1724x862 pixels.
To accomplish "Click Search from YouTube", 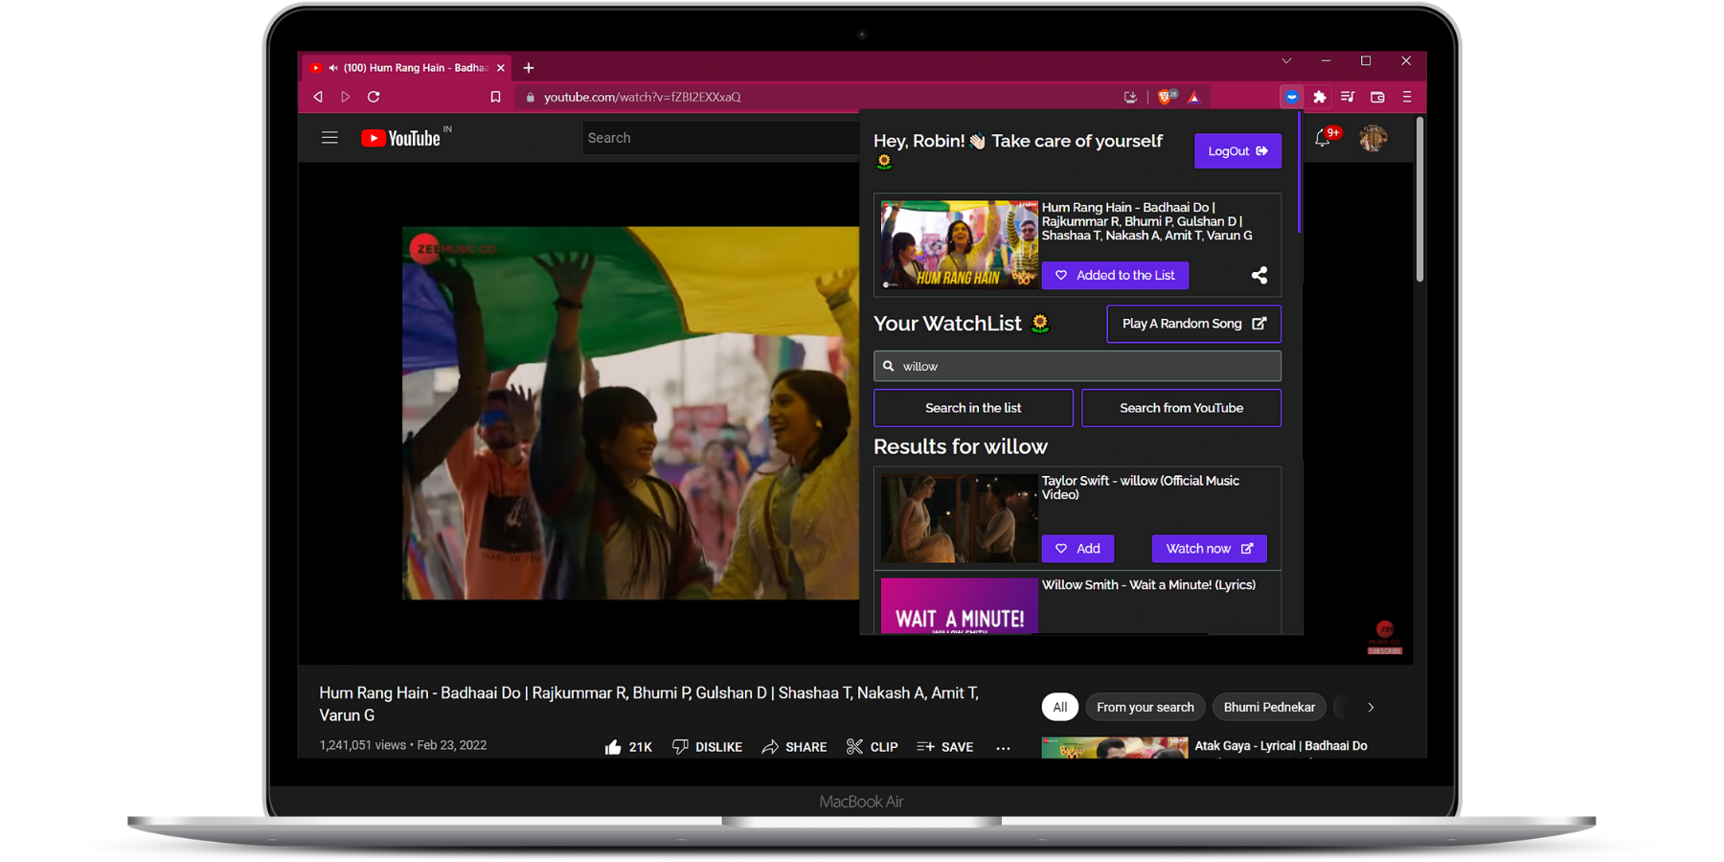I will click(1181, 408).
